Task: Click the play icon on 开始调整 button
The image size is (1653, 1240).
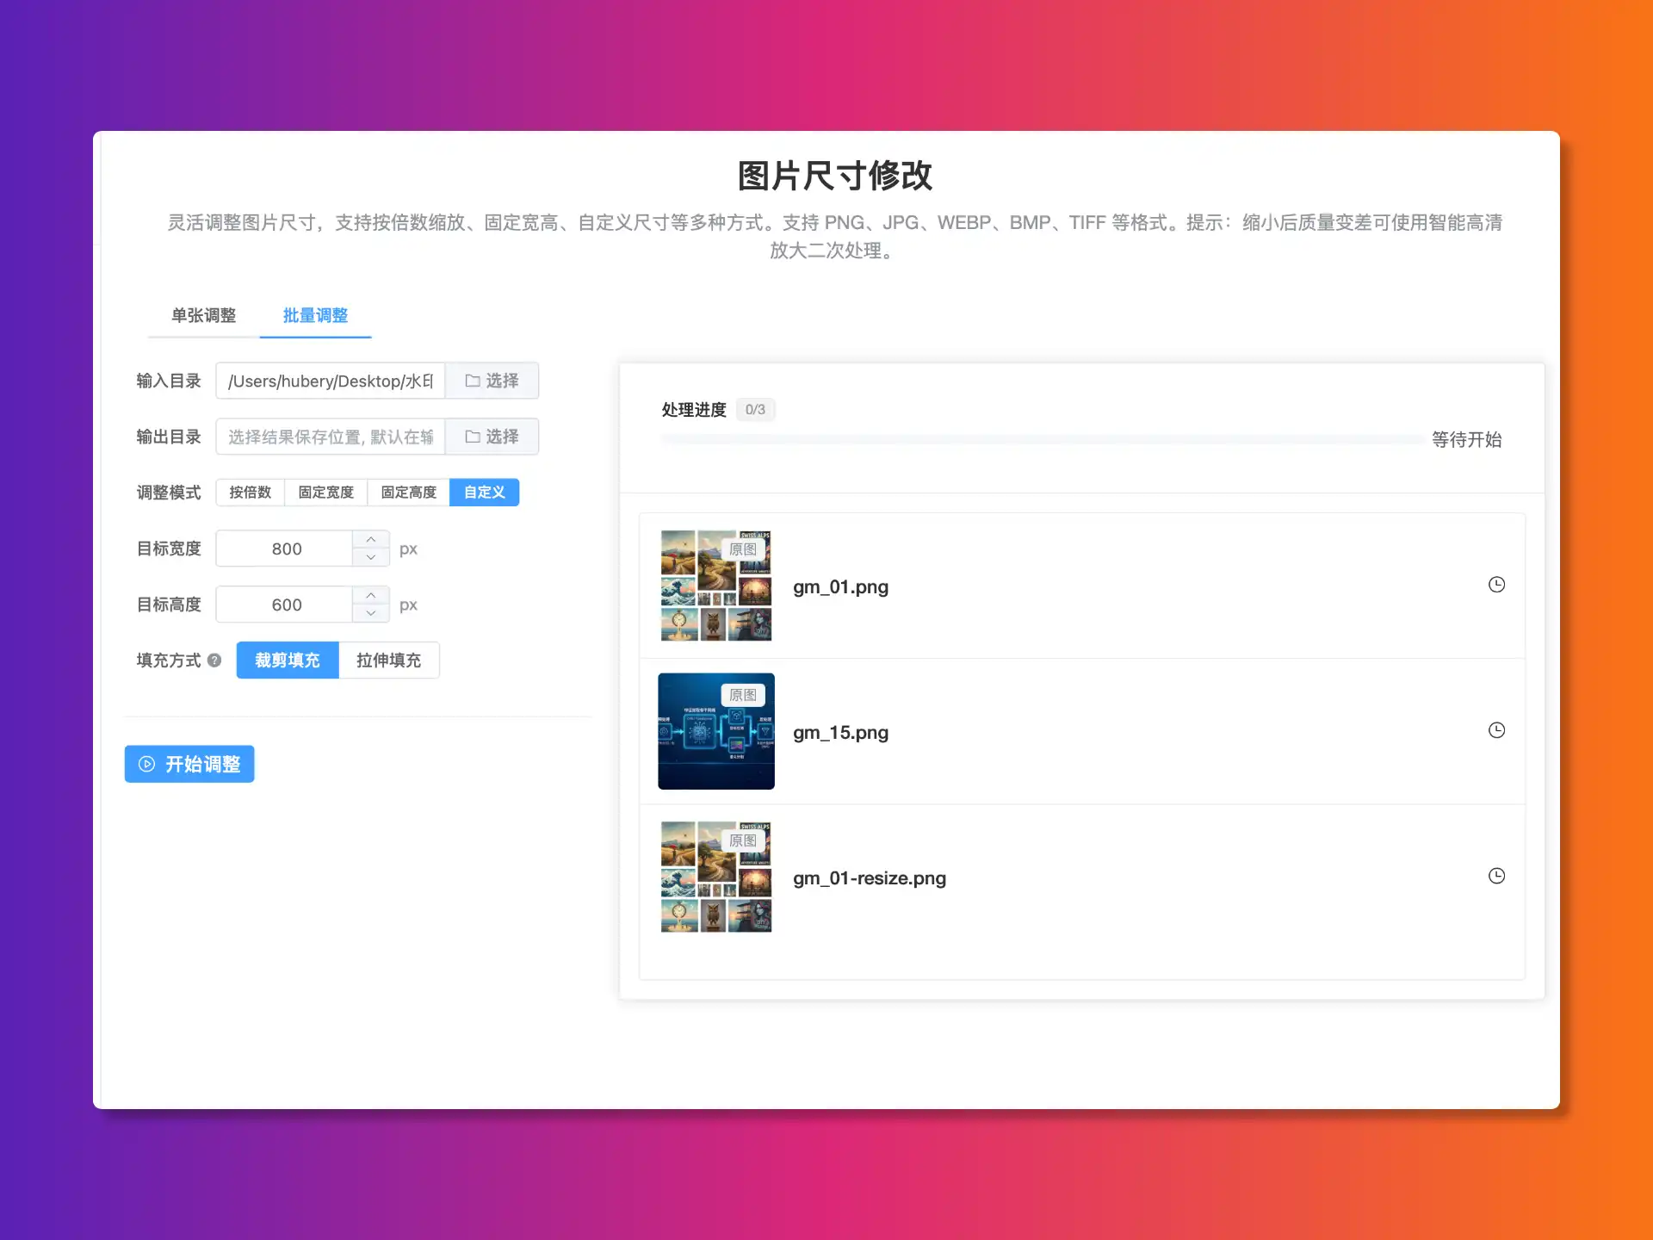Action: (x=146, y=764)
